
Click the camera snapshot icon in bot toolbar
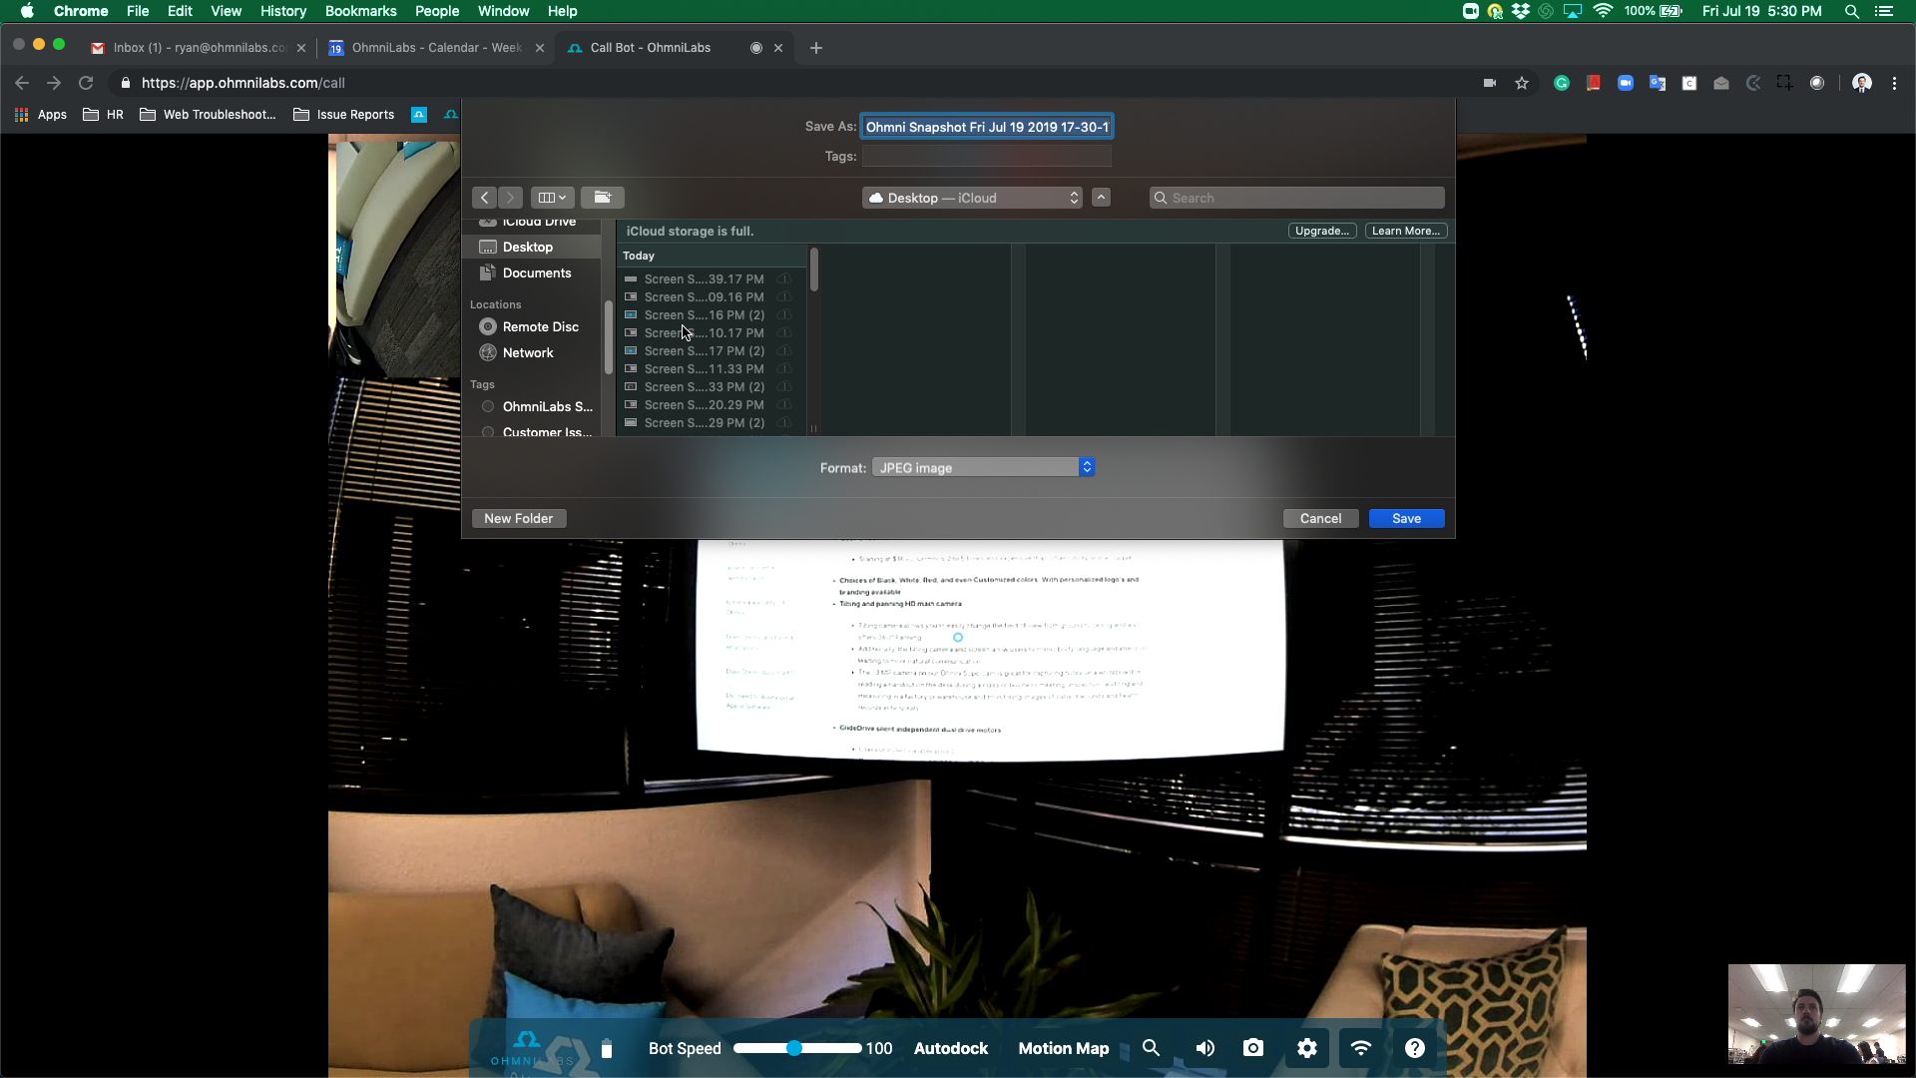coord(1253,1048)
